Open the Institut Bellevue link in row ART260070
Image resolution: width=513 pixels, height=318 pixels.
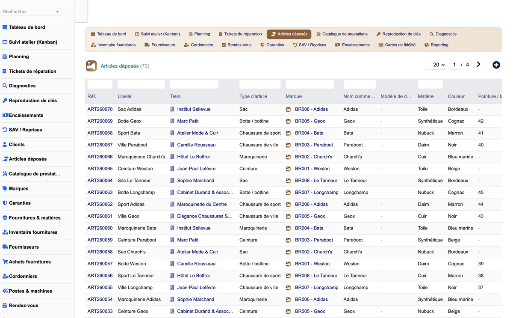(194, 109)
